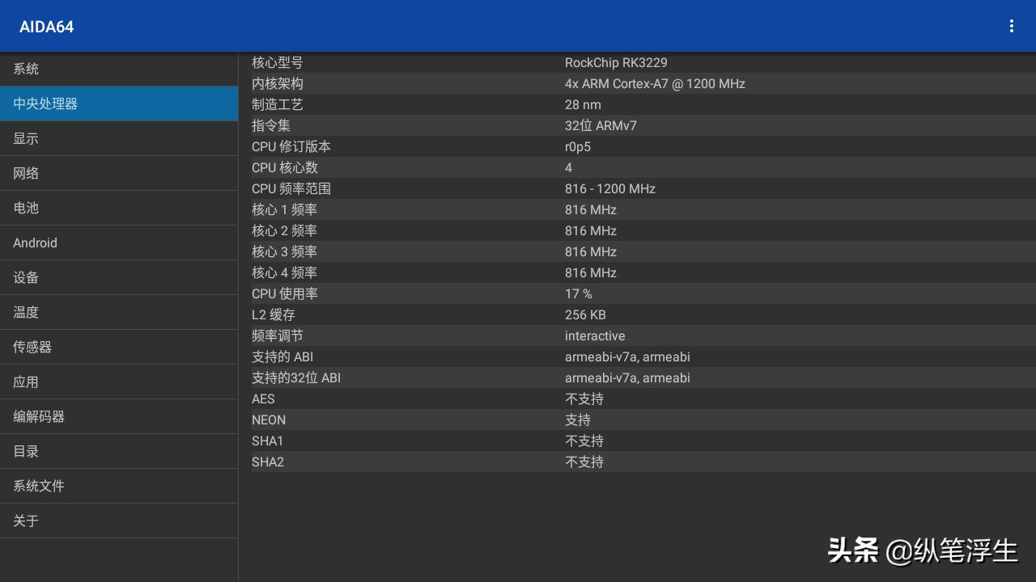The height and width of the screenshot is (582, 1036).
Task: Select the NEON row label
Action: (269, 420)
